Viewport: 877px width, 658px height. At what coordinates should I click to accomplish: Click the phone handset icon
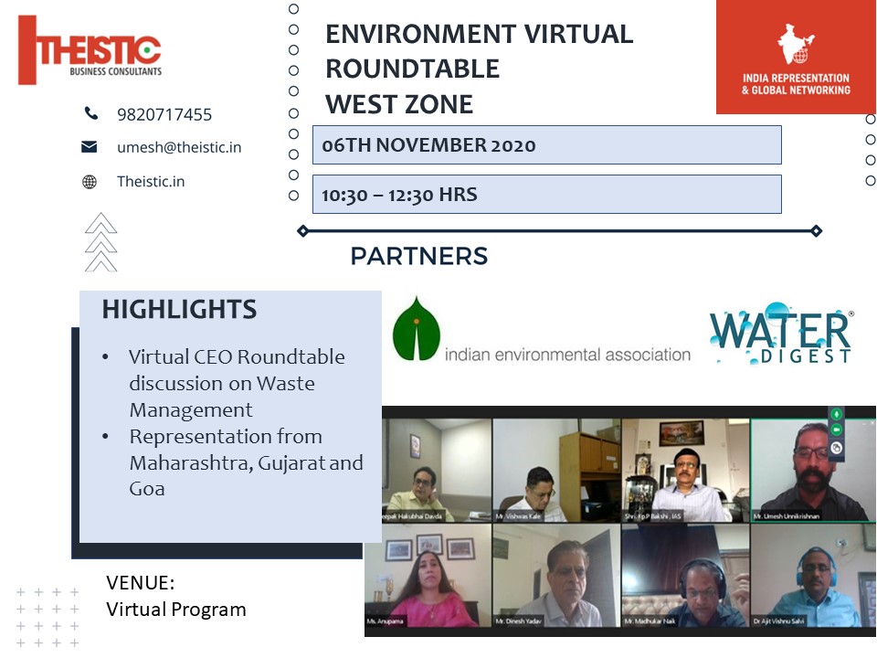pyautogui.click(x=90, y=114)
